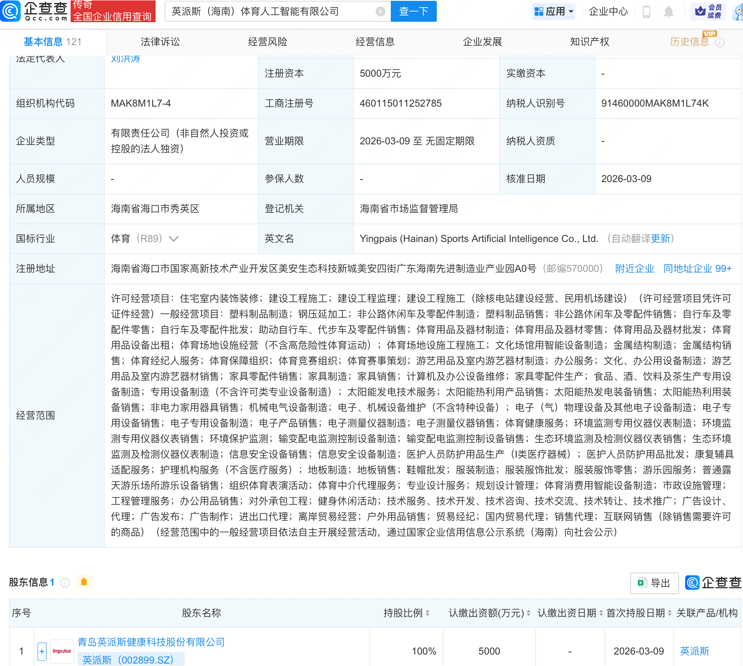Click the legal representative 刘洪涛 link

[x=126, y=59]
